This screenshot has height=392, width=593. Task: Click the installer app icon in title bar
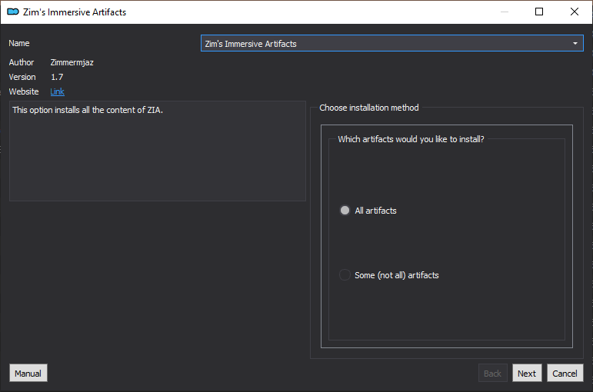13,12
